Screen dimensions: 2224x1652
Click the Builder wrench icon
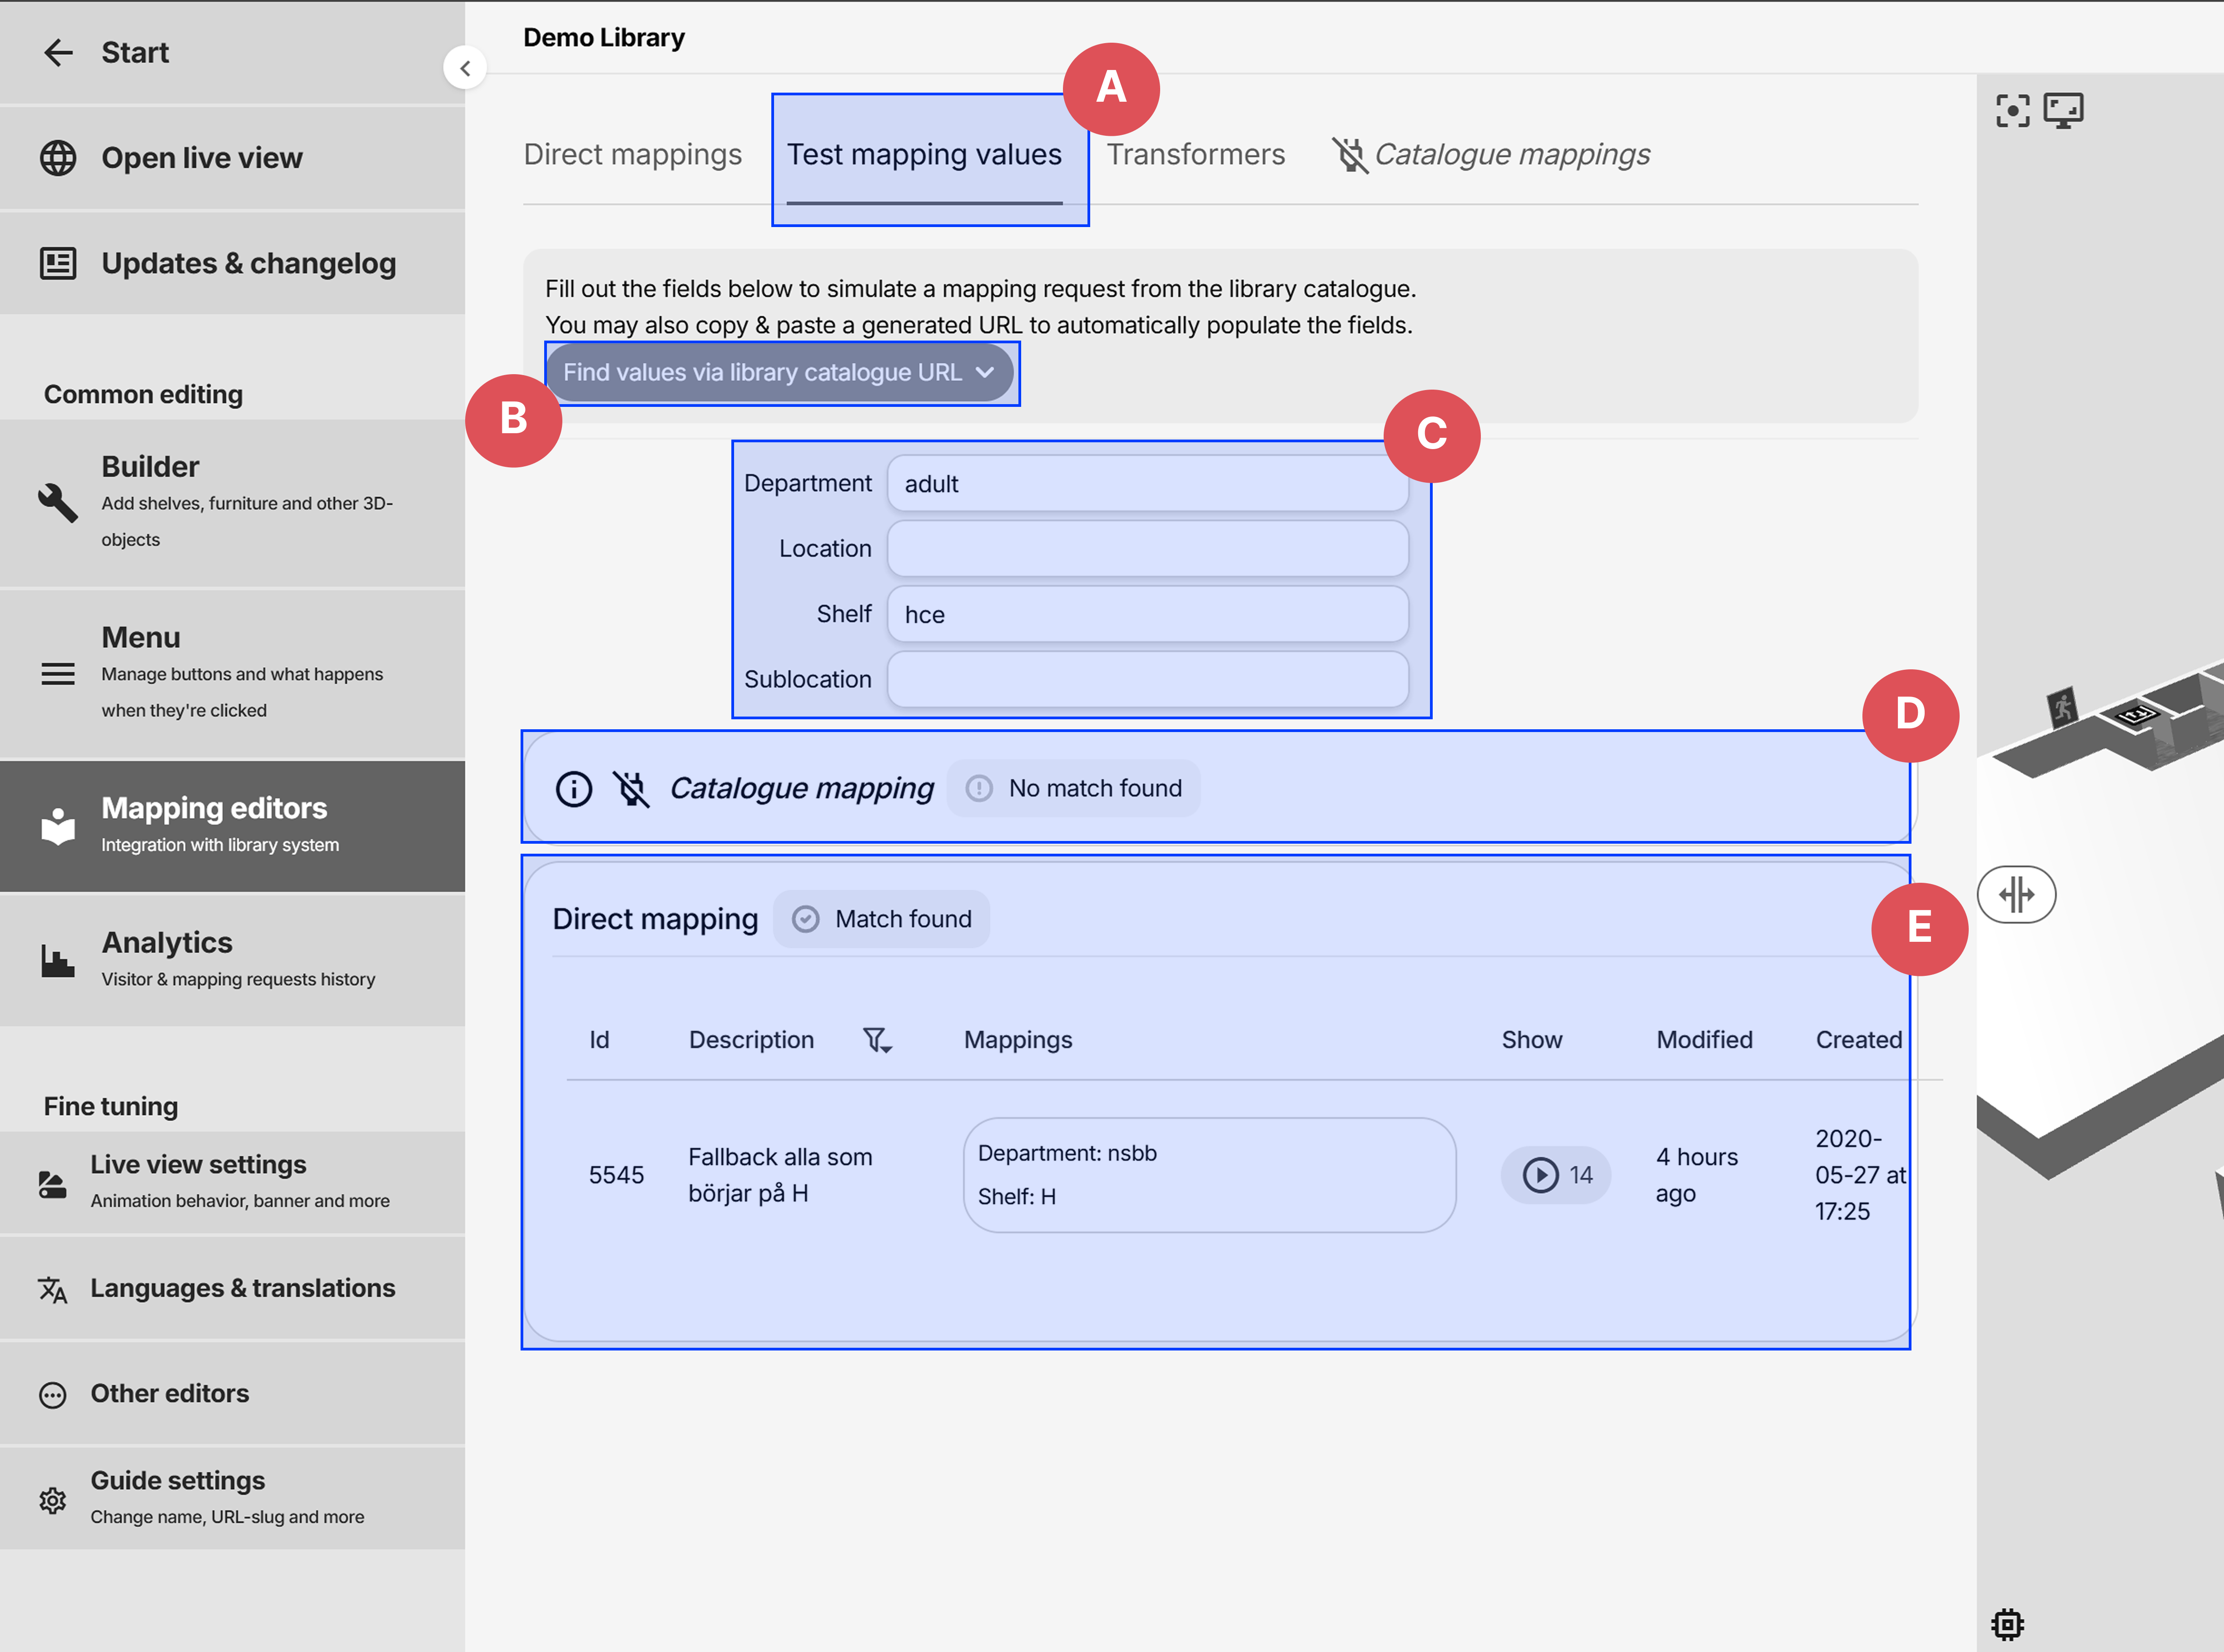(x=57, y=503)
